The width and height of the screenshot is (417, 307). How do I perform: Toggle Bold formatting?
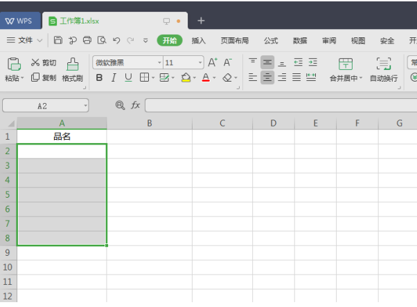(99, 78)
